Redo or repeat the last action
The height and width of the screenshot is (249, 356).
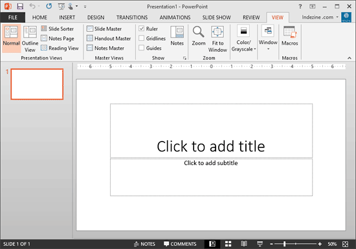[x=49, y=6]
